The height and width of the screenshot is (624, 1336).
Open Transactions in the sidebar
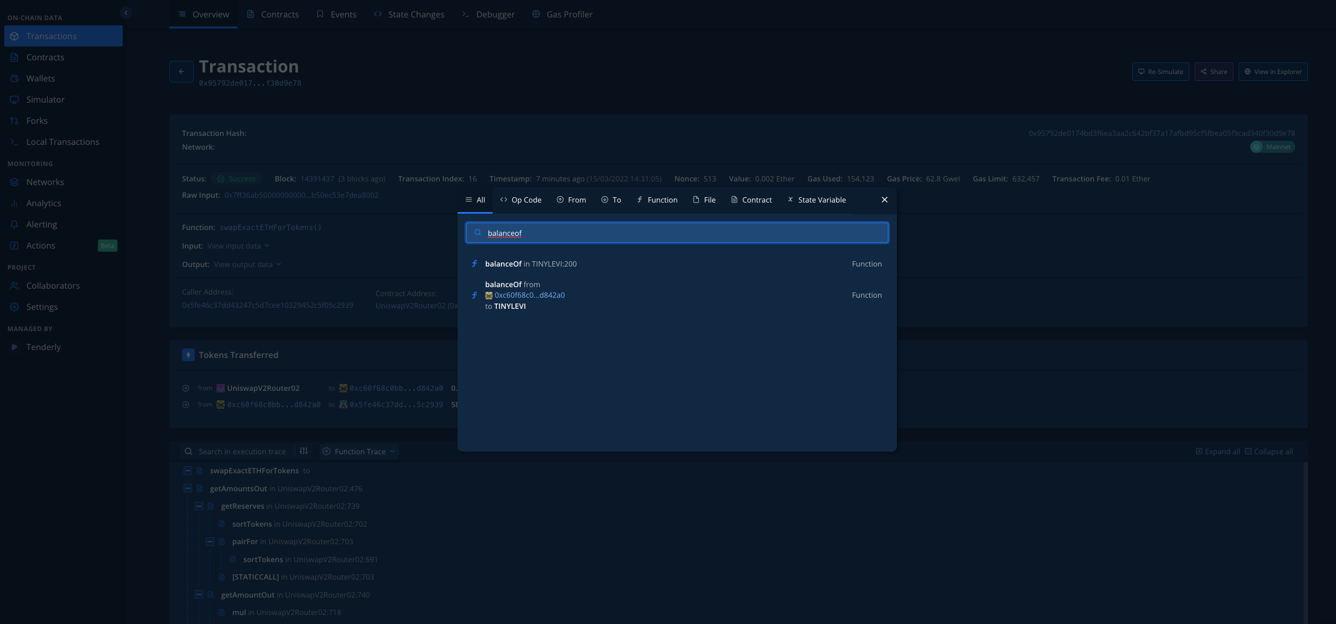pos(63,36)
